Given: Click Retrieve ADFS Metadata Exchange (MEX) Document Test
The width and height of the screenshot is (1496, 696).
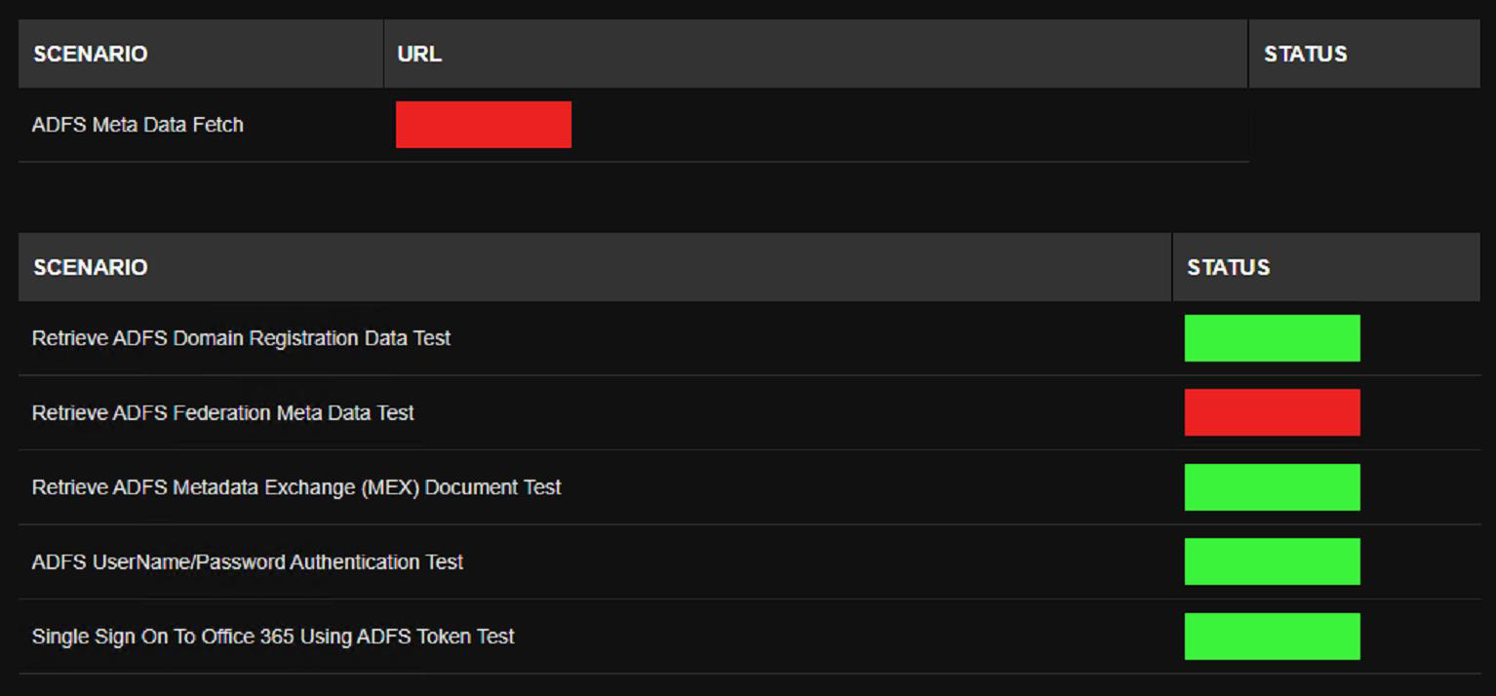Looking at the screenshot, I should 296,487.
